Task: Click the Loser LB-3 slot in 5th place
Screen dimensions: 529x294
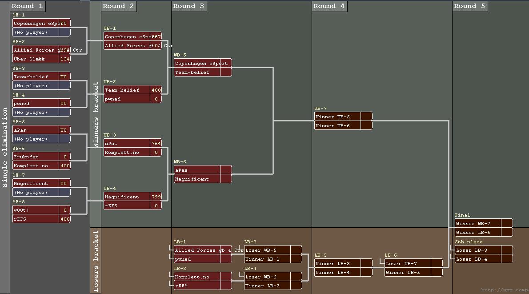Action: coord(484,250)
